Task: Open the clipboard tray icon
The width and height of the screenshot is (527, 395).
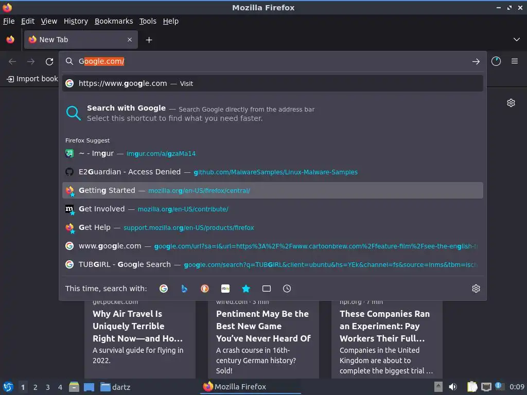Action: click(472, 387)
